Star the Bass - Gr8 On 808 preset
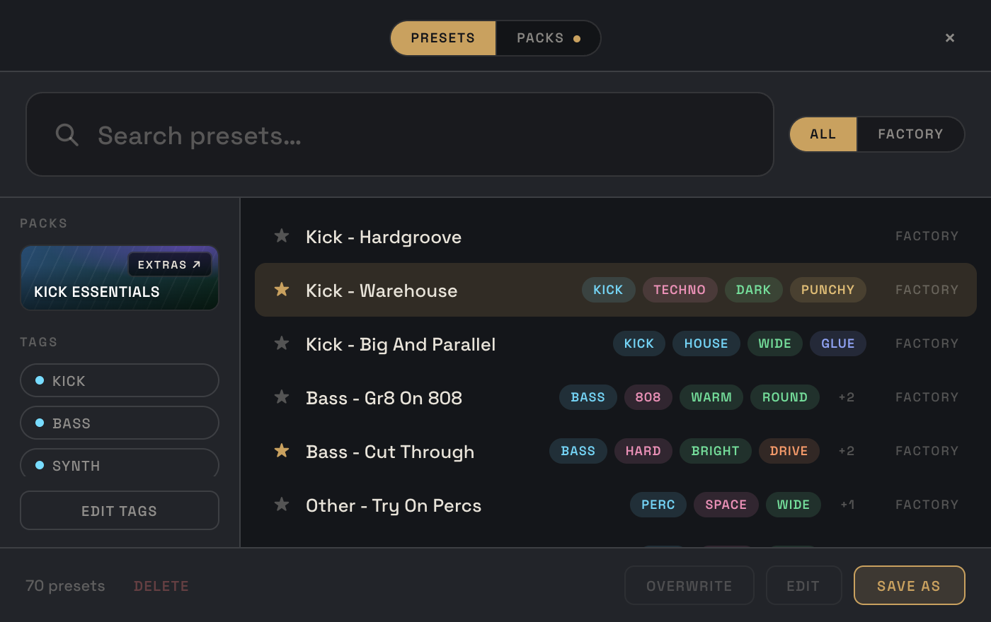The height and width of the screenshot is (622, 991). [282, 397]
